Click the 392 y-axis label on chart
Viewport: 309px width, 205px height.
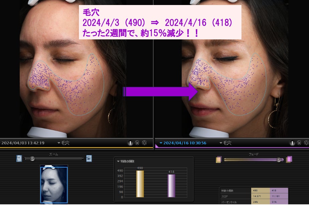(x=120, y=176)
